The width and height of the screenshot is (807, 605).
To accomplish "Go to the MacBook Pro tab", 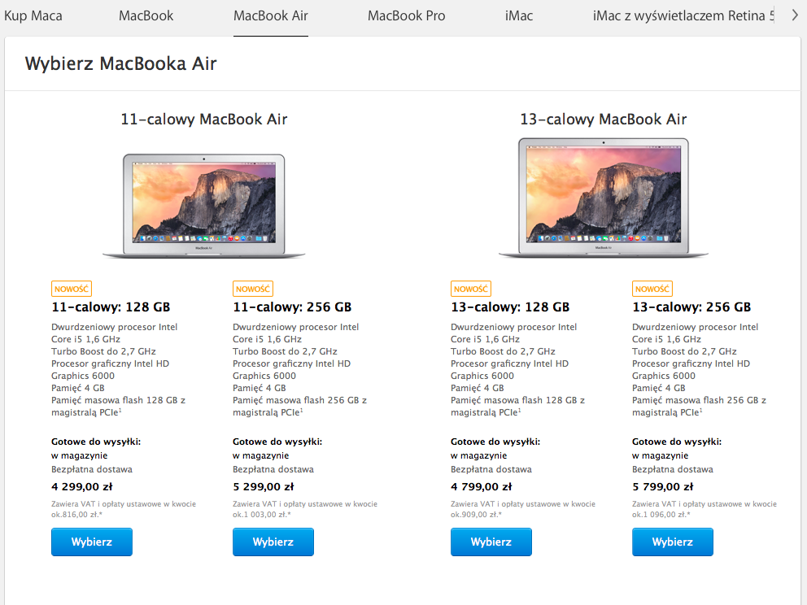I will (x=406, y=16).
